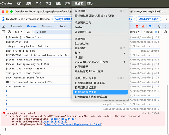Select 打开资源 (构建) 调试工具
This screenshot has width=169, height=135.
pyautogui.click(x=100, y=83)
